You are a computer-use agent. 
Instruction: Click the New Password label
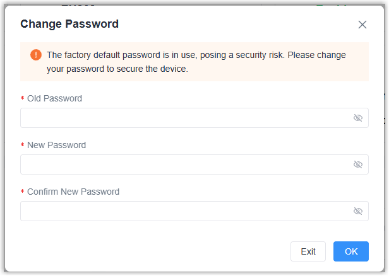pos(56,145)
